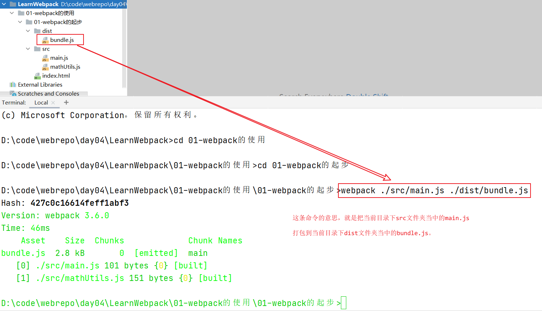
Task: Collapse the LearnWebpack project root chevron
Action: pyautogui.click(x=4, y=4)
